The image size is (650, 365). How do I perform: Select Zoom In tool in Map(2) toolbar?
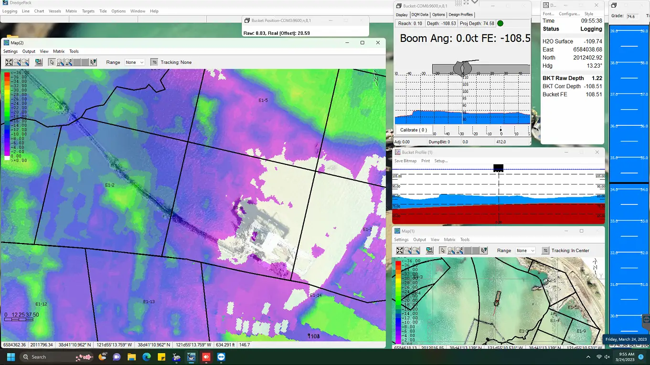coord(17,62)
